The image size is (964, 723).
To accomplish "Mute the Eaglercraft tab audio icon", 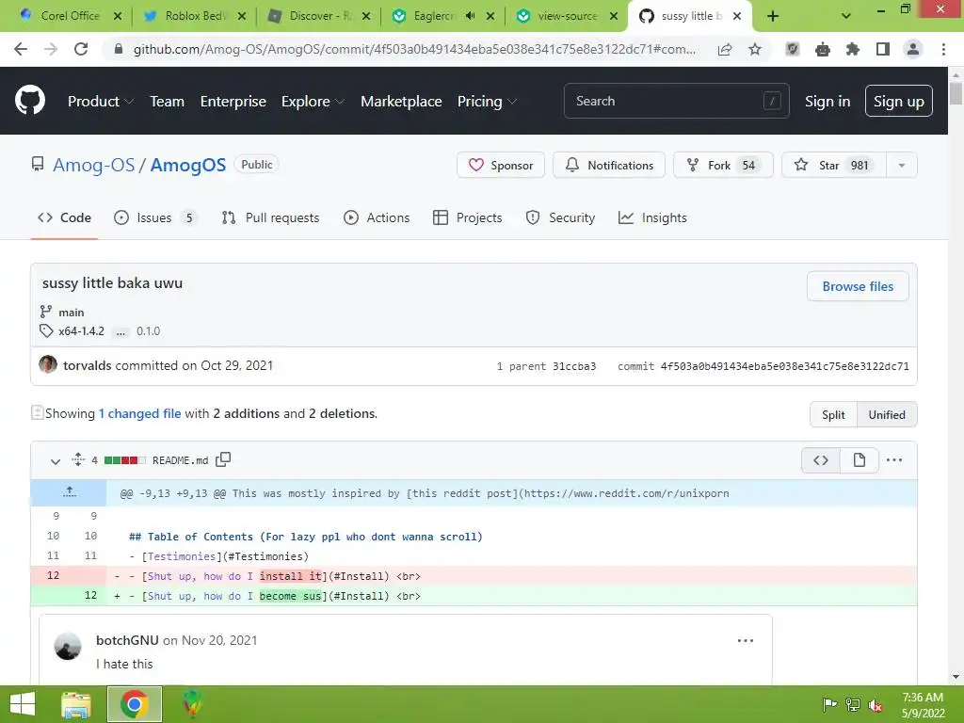I will tap(471, 16).
